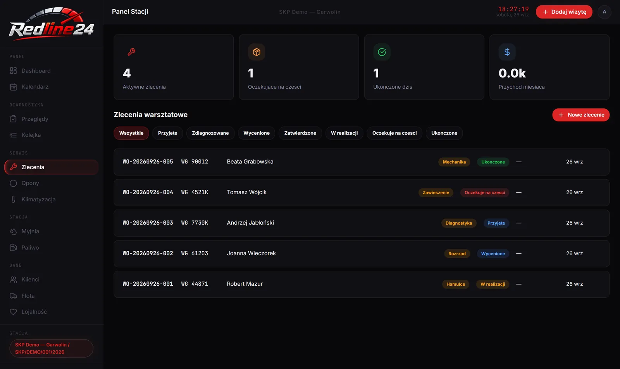Open the Kolejka queue list icon
Screen dimensions: 620x369
point(13,135)
